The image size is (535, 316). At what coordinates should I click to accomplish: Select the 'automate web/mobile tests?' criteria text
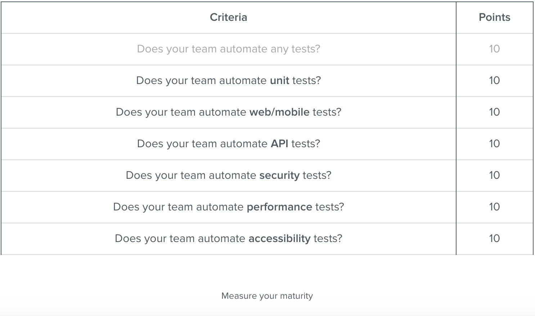point(228,112)
